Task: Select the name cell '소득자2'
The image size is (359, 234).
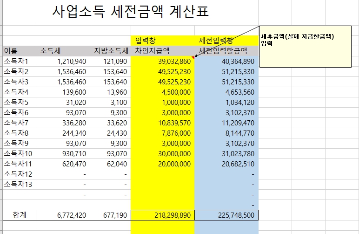Action: click(19, 72)
